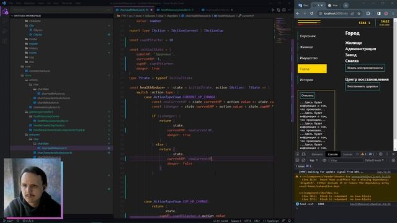Viewport: 397px width, 223px height.
Task: Open the console context 'top' dropdown
Action: pyautogui.click(x=313, y=160)
